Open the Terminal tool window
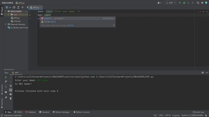This screenshot has width=209, height=117. point(44,112)
